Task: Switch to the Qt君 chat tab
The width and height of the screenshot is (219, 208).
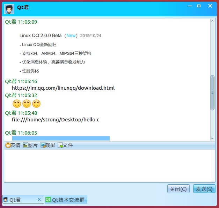Action: pyautogui.click(x=23, y=200)
